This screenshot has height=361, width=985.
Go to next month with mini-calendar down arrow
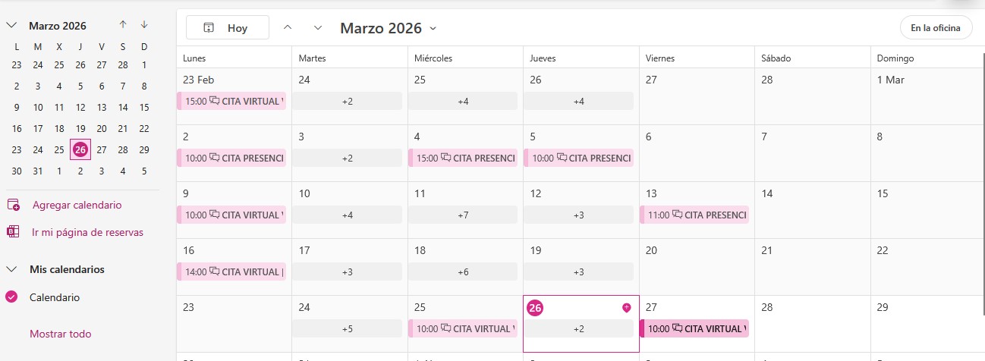coord(144,25)
